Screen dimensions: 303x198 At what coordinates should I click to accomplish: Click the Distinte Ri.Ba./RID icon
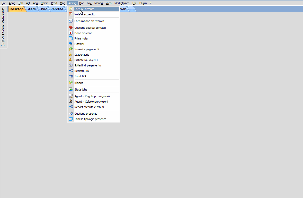[71, 60]
